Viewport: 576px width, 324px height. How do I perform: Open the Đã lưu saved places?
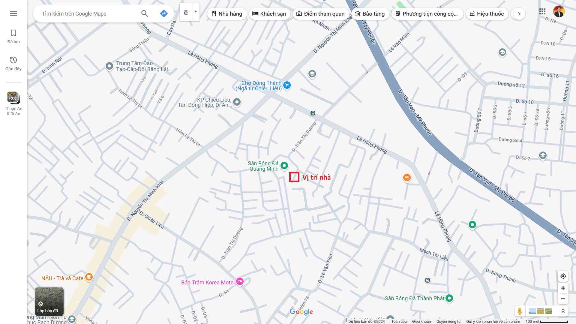(x=13, y=36)
